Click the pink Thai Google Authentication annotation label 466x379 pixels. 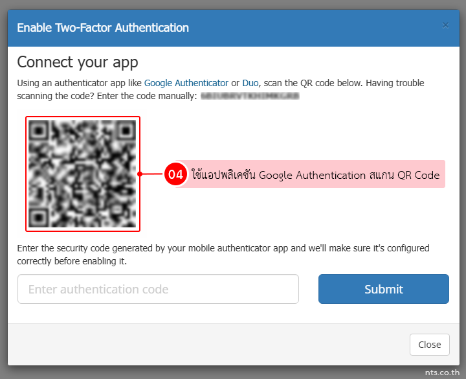tap(315, 175)
